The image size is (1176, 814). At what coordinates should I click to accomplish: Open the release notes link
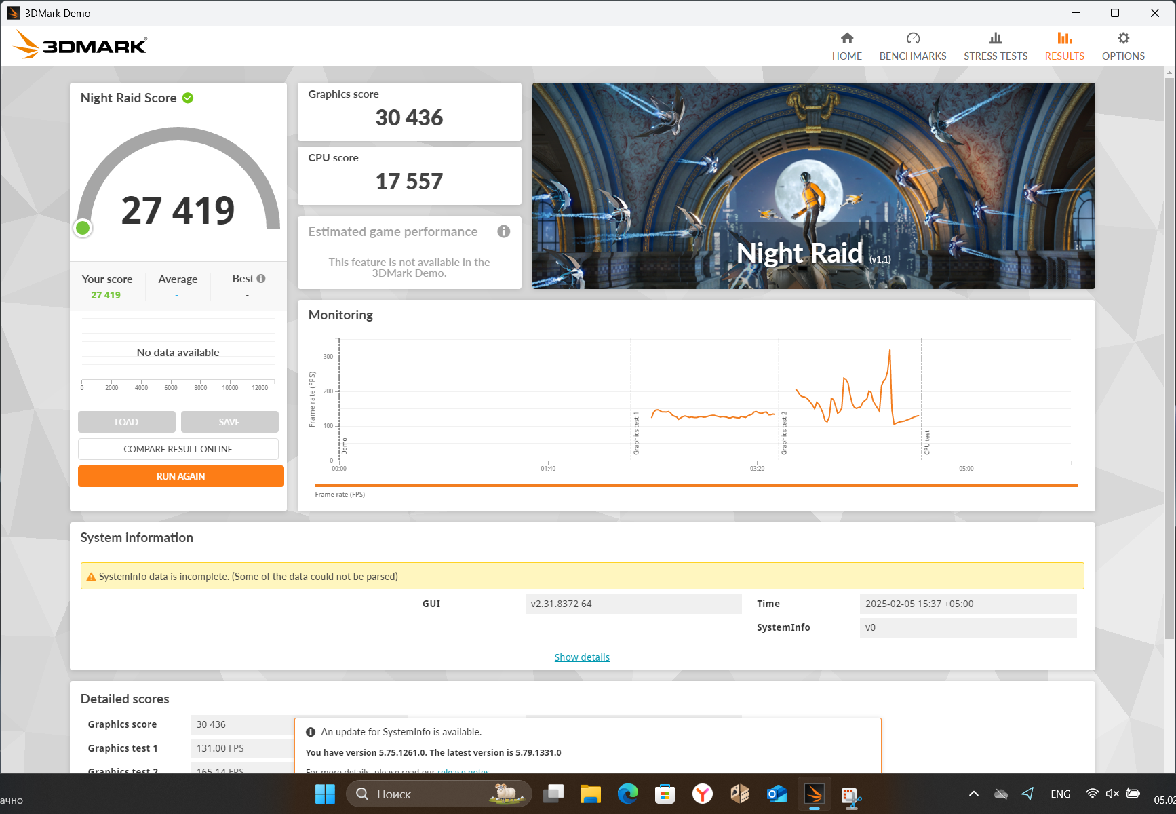point(463,771)
